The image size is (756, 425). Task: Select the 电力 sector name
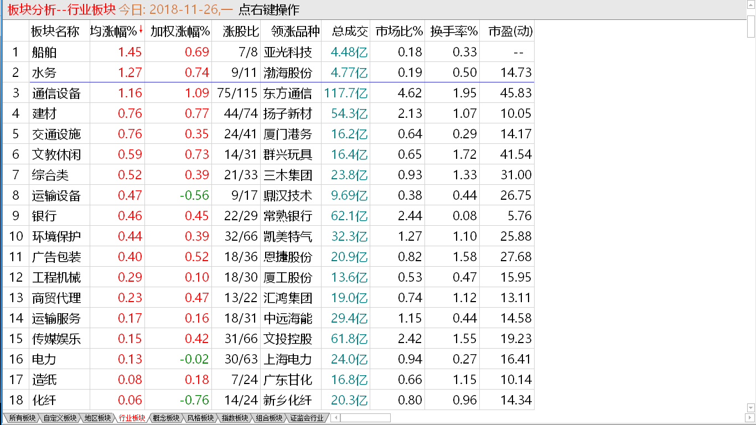pos(44,359)
